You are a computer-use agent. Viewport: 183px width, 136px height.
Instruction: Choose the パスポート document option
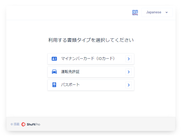[x=91, y=85]
